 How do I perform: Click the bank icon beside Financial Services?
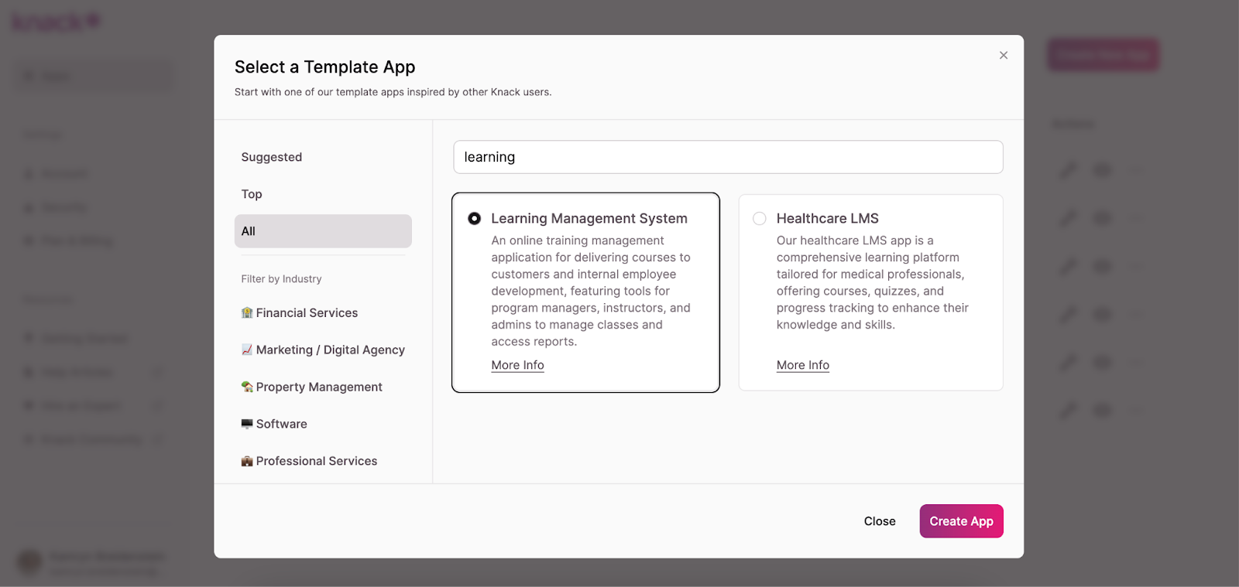click(x=247, y=313)
